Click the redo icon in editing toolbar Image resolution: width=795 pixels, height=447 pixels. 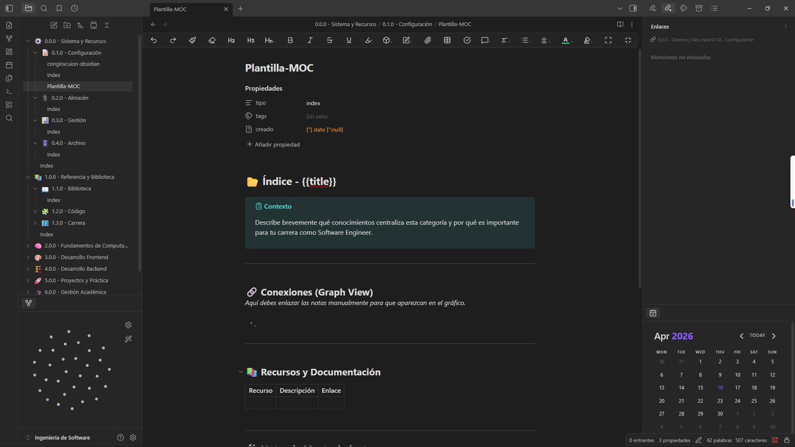[173, 40]
